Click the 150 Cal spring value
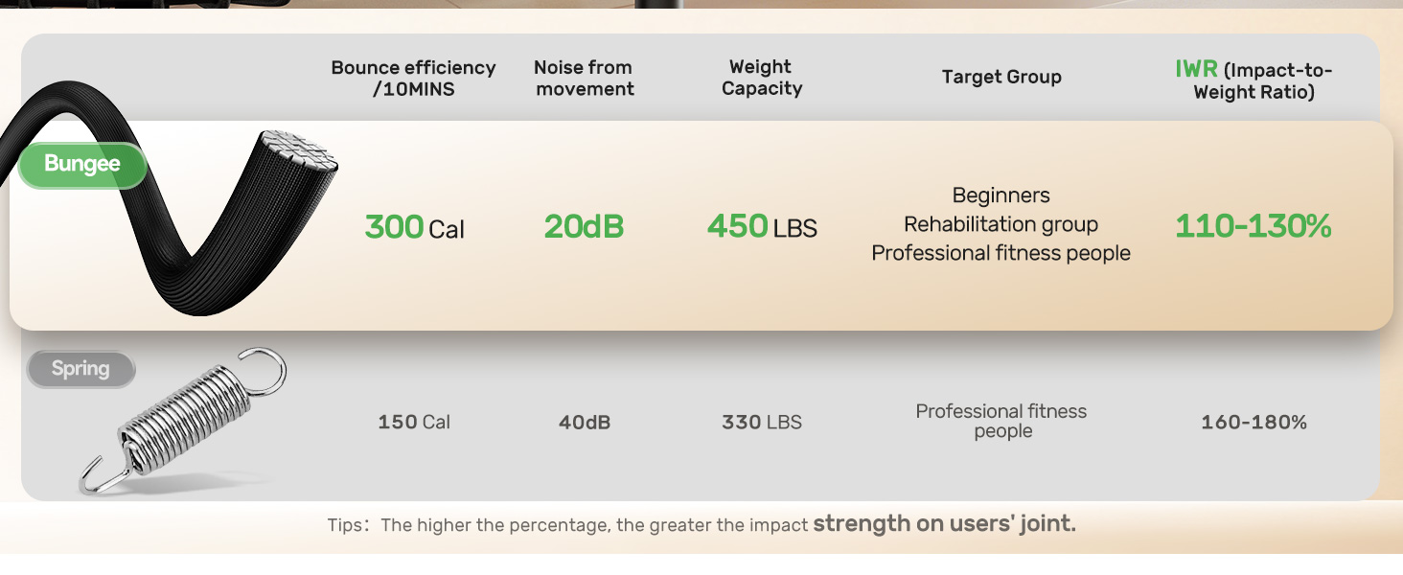This screenshot has height=575, width=1403. pos(414,423)
